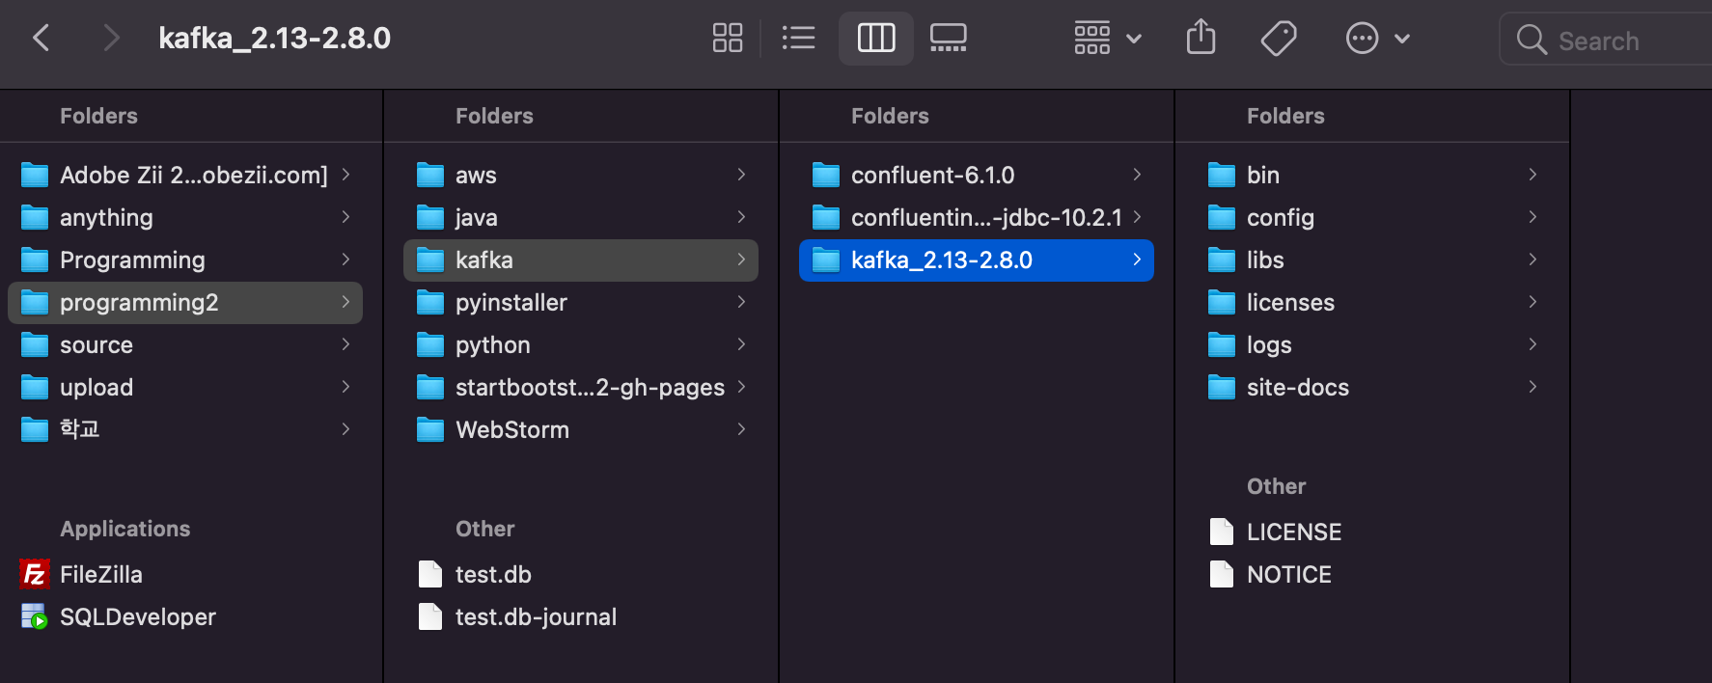This screenshot has width=1712, height=683.
Task: Click the Other header above LICENSE
Action: [x=1276, y=486]
